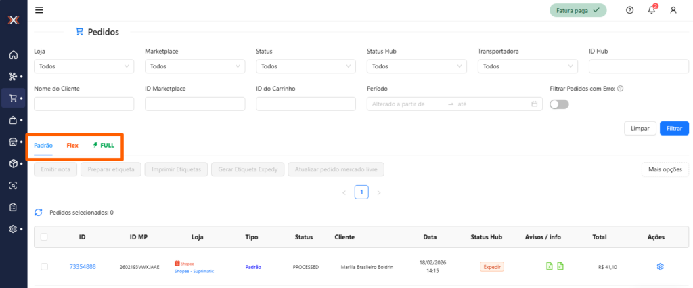Toggle Filtrar Pedidos com Erro switch
Viewport: 693px width, 288px height.
coord(560,104)
